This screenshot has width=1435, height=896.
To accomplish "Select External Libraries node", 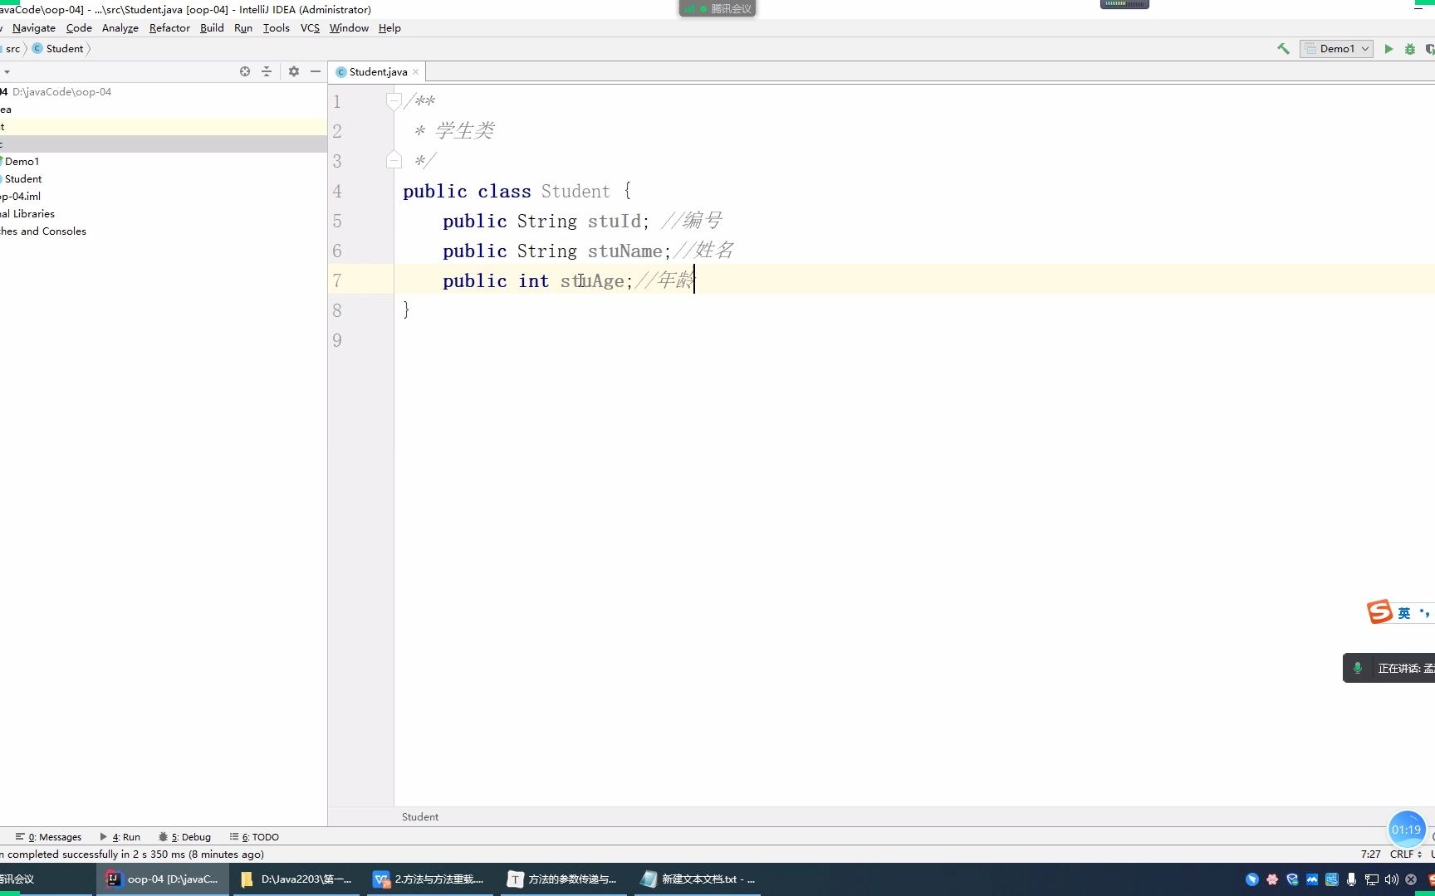I will 27,214.
